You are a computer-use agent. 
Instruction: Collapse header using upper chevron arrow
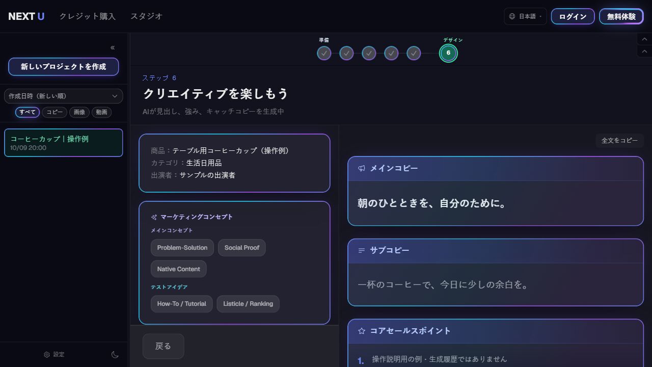(644, 39)
